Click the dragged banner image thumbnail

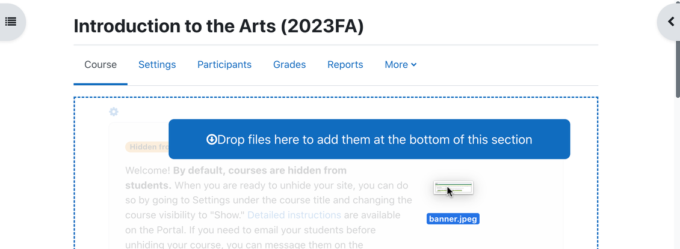click(x=453, y=188)
